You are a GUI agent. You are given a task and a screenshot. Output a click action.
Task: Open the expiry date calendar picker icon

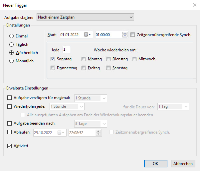[61, 133]
